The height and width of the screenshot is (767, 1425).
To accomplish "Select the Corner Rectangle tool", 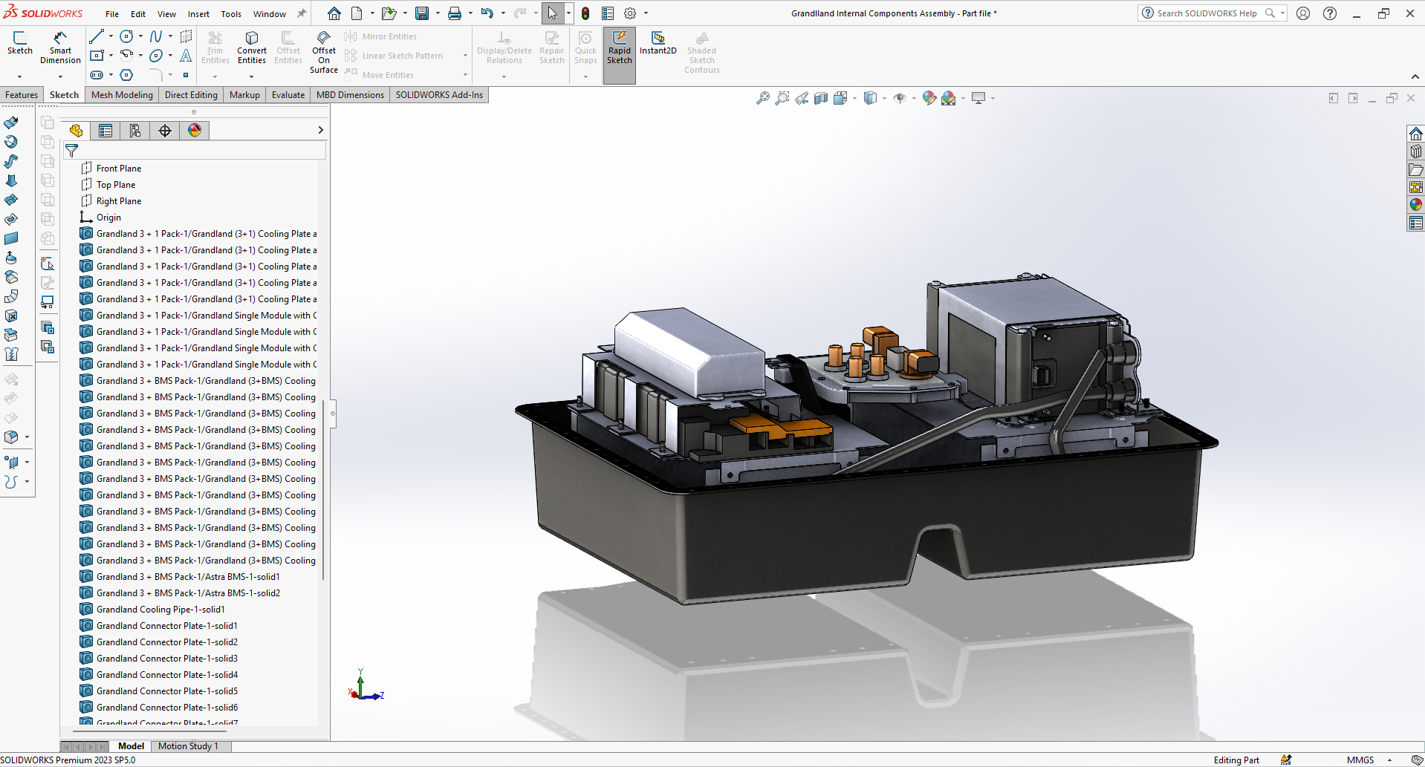I will point(97,56).
